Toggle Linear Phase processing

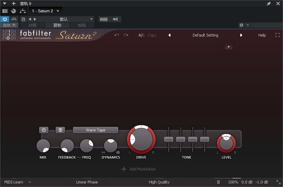tap(87, 182)
